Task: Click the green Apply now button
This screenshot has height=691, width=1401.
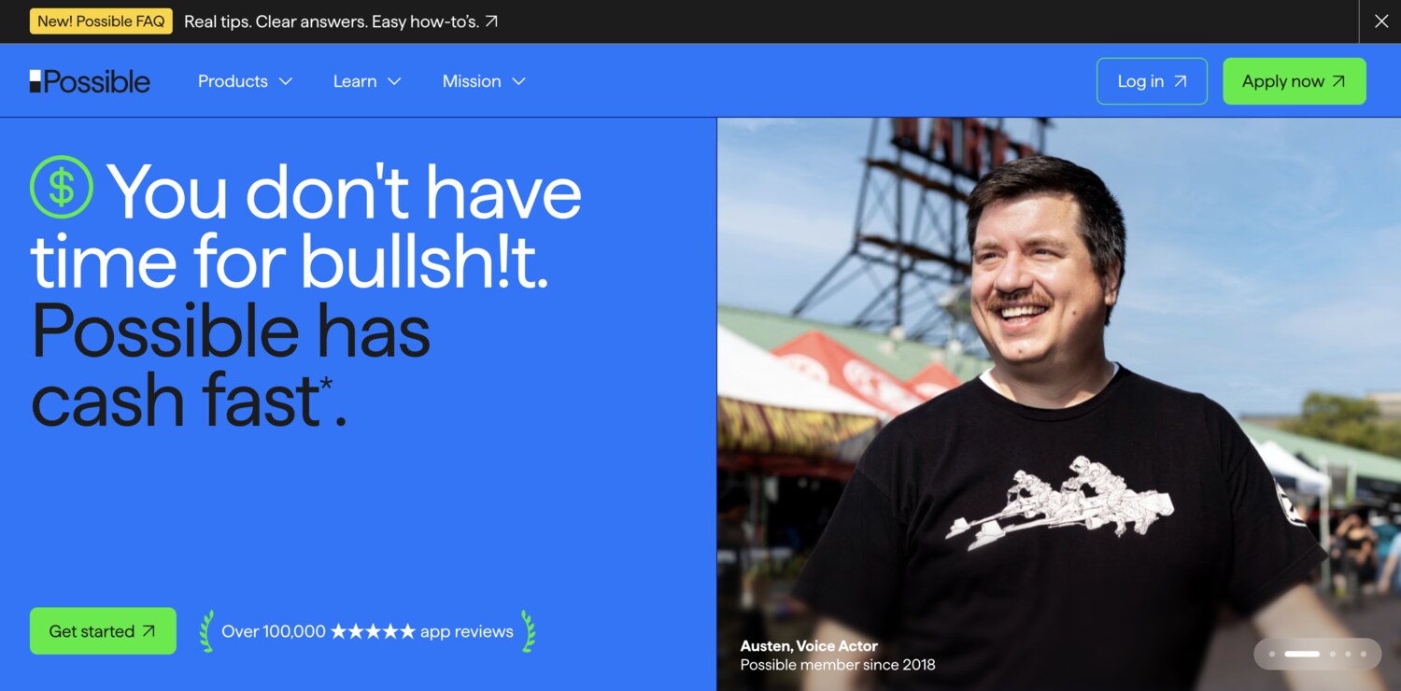Action: [x=1294, y=81]
